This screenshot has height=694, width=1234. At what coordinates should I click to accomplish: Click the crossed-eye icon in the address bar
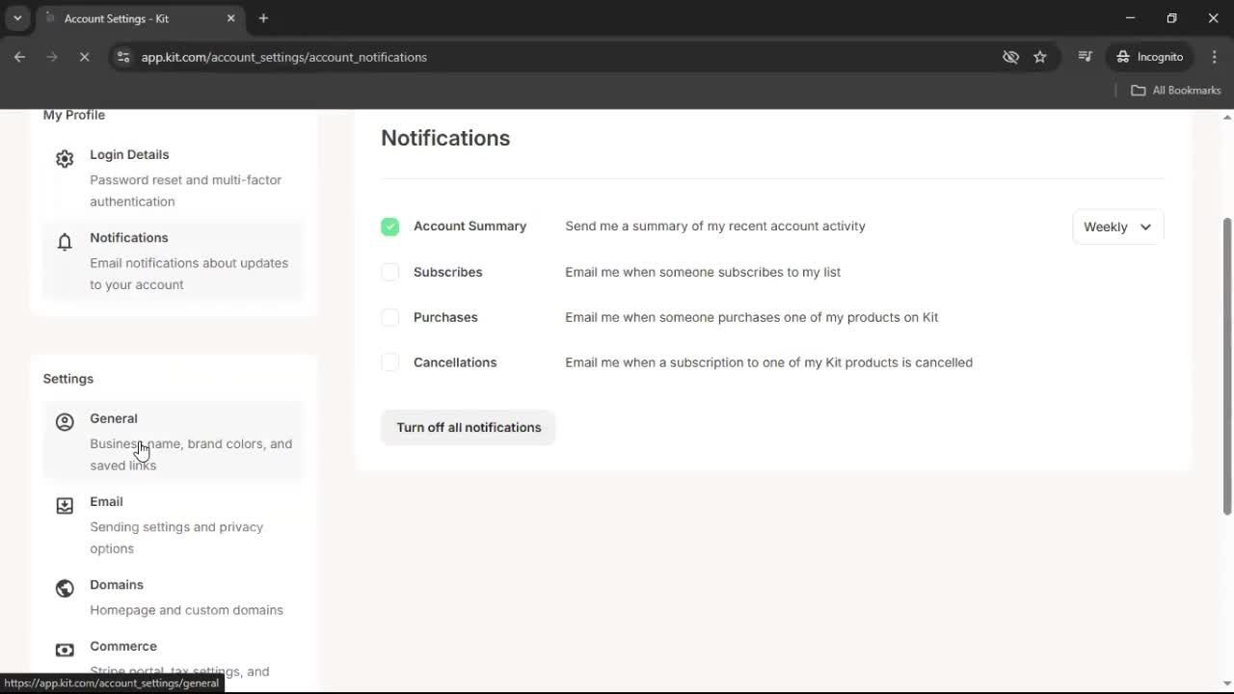click(x=1010, y=57)
